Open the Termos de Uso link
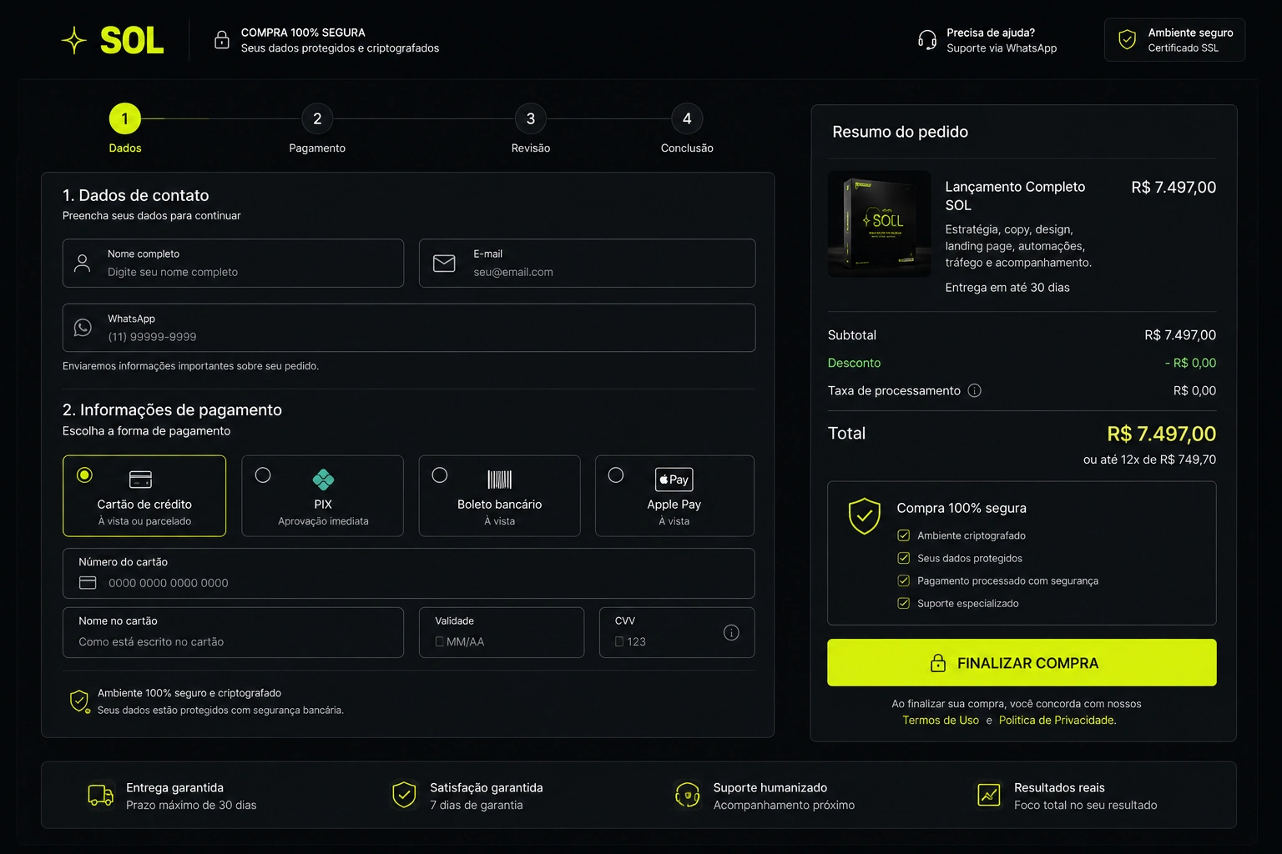The image size is (1282, 854). [x=941, y=721]
